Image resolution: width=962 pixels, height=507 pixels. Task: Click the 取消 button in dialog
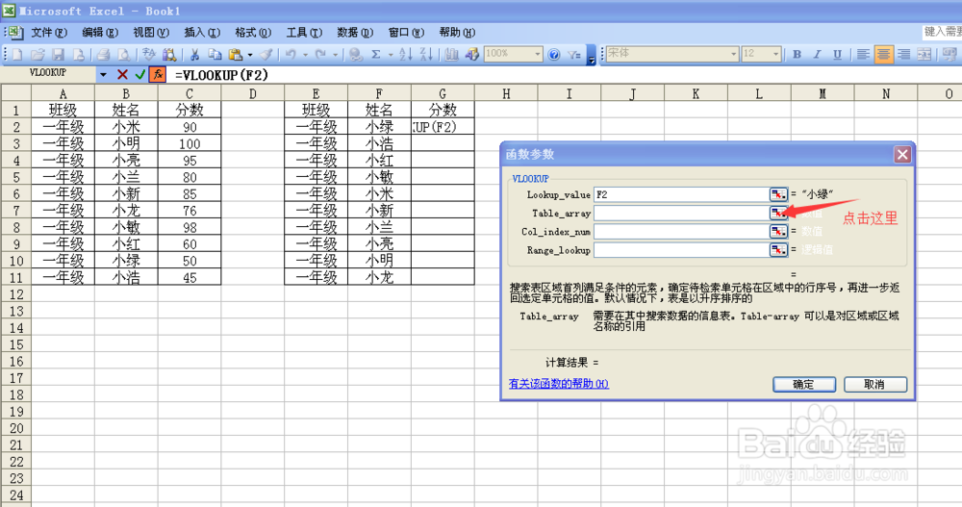coord(874,384)
